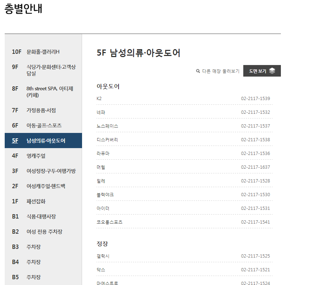Click phone number 02-2117-1536
The width and height of the screenshot is (321, 285).
tap(256, 153)
